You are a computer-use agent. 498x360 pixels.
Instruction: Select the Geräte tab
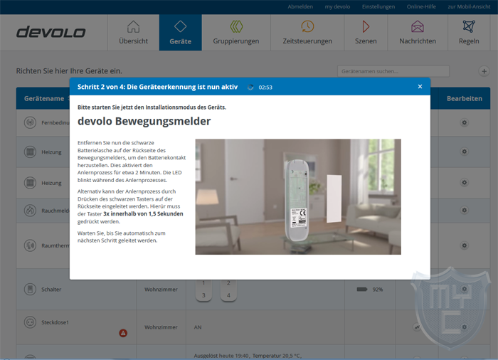(181, 33)
